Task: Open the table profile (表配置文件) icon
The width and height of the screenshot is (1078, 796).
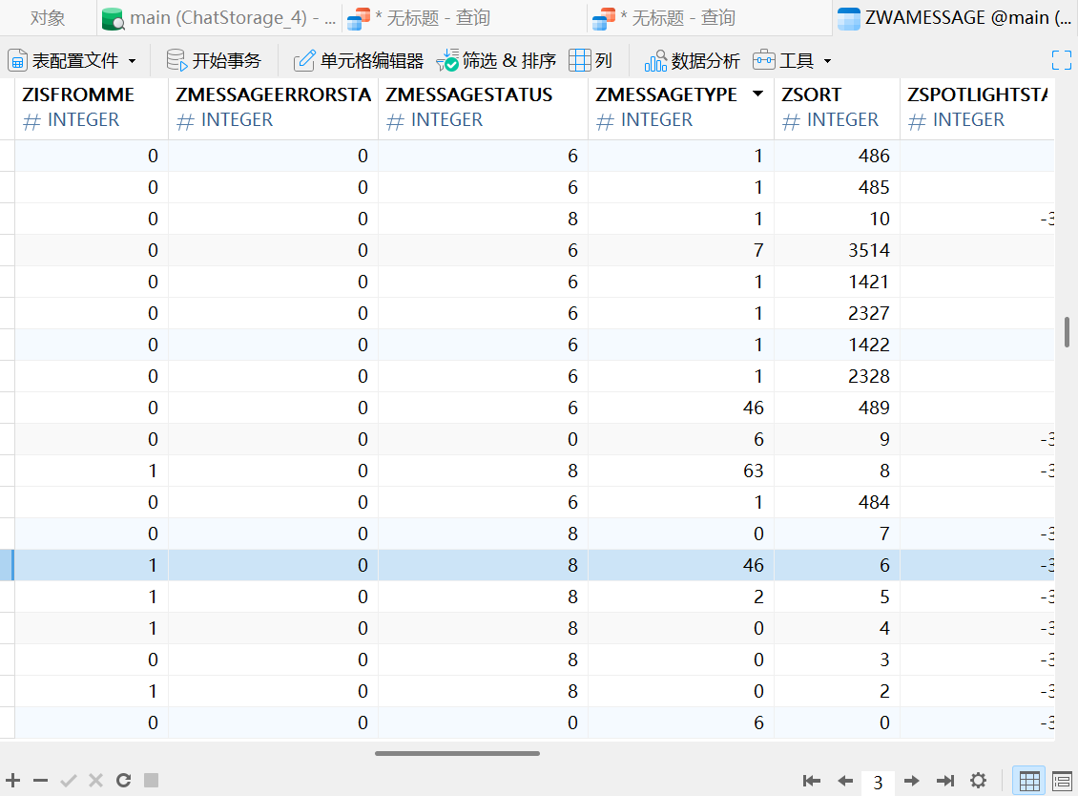Action: point(18,61)
